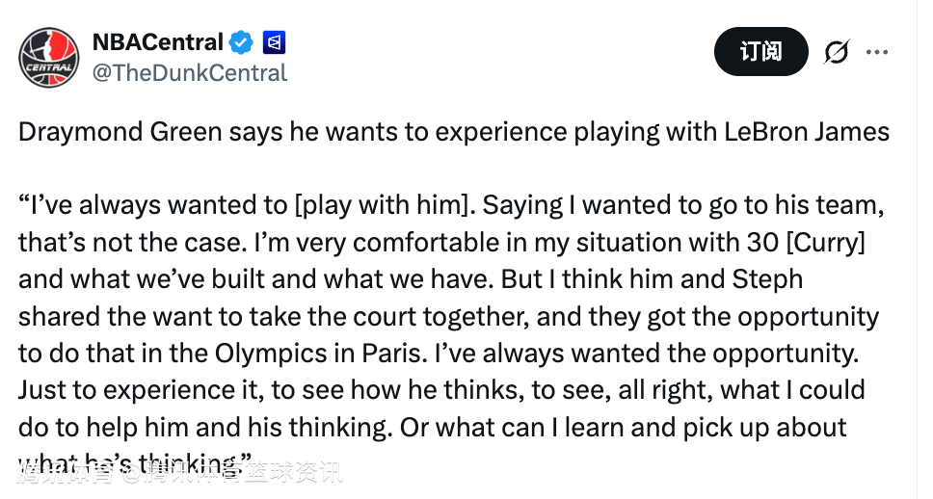Click the line starting "Just to experience it"
Viewport: 933px width, 499px height.
click(x=441, y=390)
